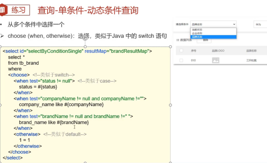267x163 pixels.
Task: Check the checkbox for row 010
Action: tap(181, 60)
